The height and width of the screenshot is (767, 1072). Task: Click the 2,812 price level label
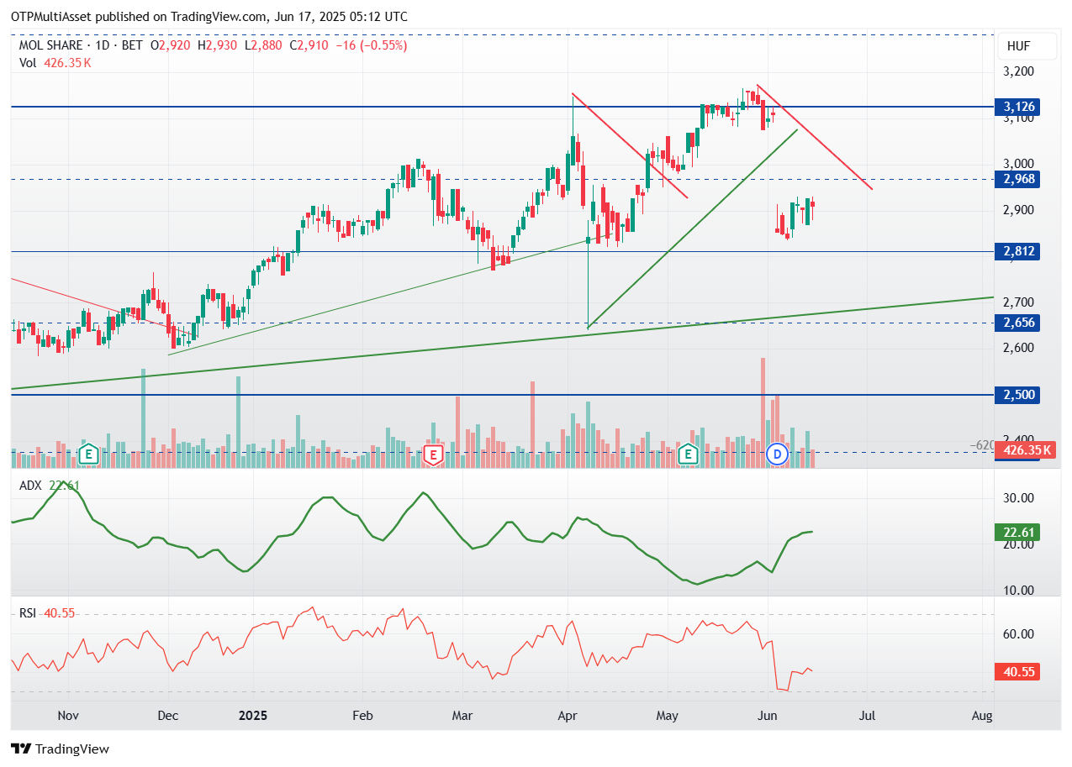1018,251
